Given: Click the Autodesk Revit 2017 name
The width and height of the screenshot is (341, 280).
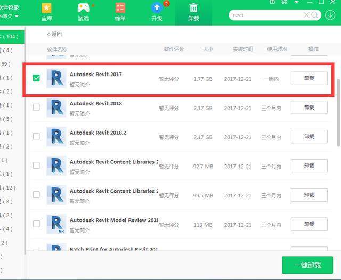Looking at the screenshot, I should coord(96,75).
